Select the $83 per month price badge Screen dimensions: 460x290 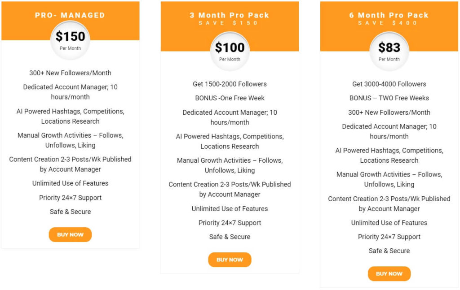tap(389, 52)
